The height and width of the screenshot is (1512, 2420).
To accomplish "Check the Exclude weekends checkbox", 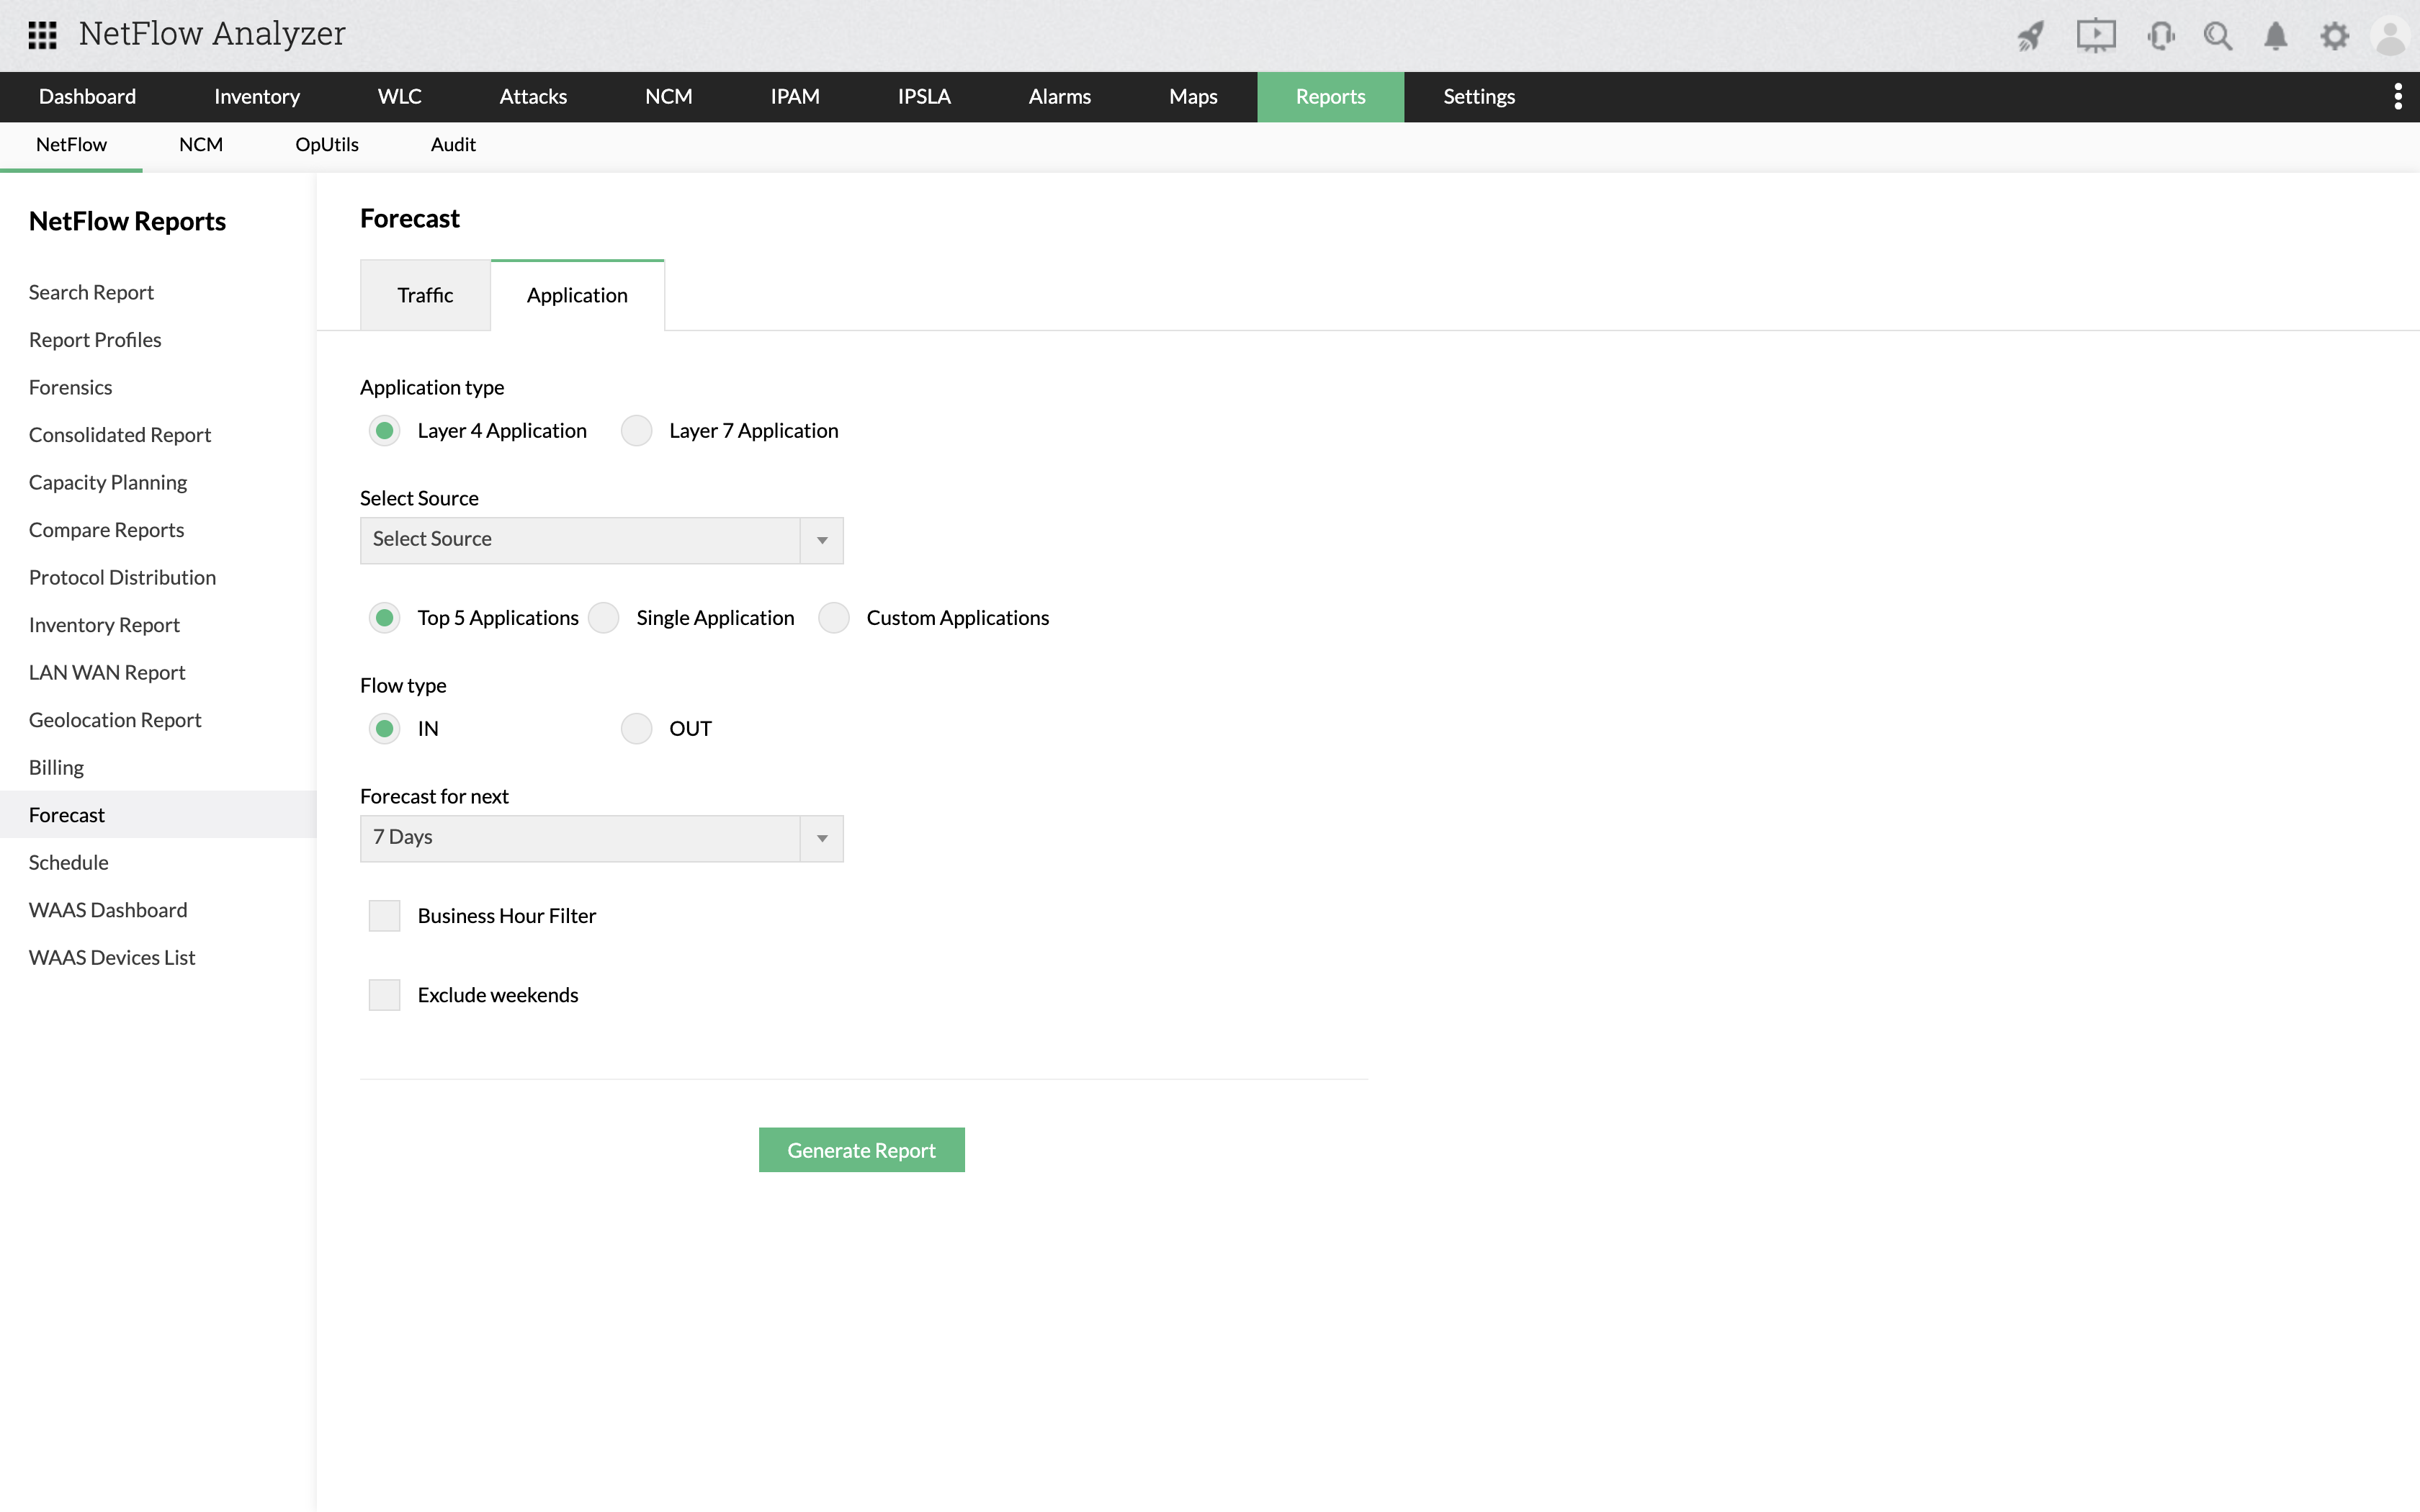I will (x=384, y=995).
